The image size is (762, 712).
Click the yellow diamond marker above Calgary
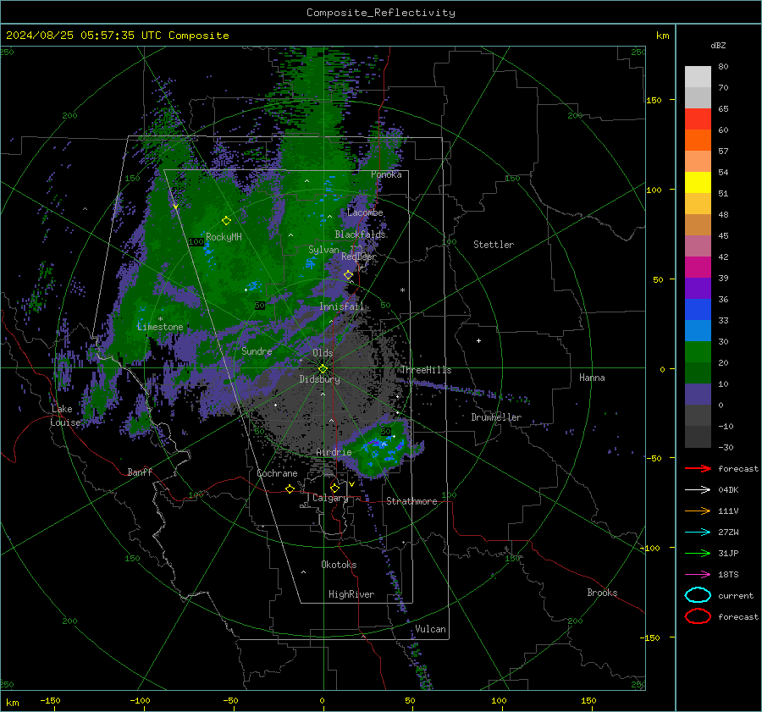point(334,488)
